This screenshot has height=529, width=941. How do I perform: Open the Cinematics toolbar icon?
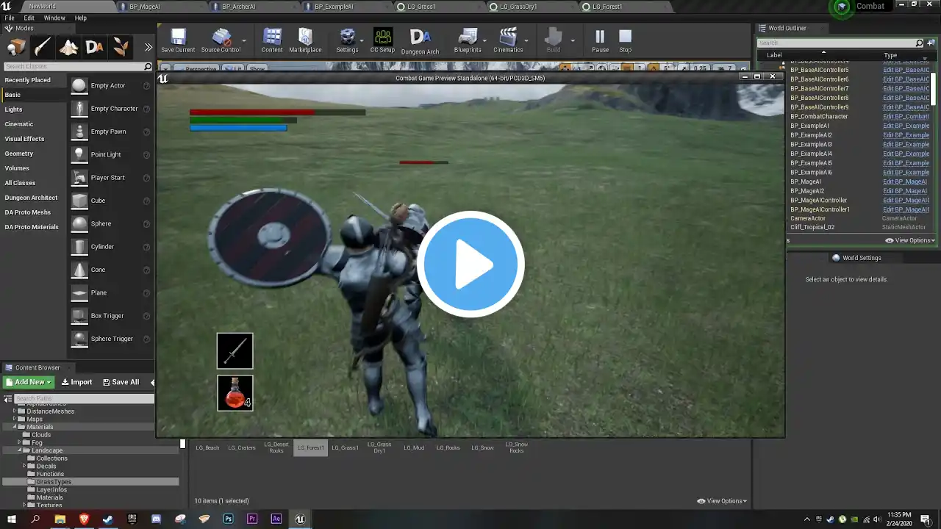508,40
